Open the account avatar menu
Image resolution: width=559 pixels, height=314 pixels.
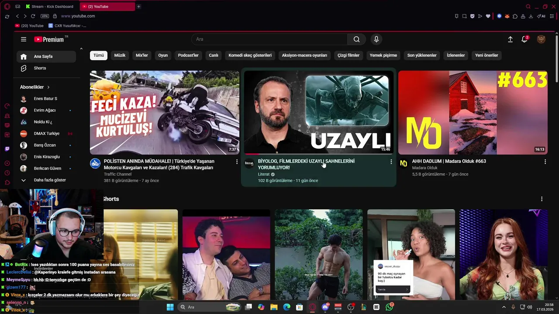(x=541, y=39)
